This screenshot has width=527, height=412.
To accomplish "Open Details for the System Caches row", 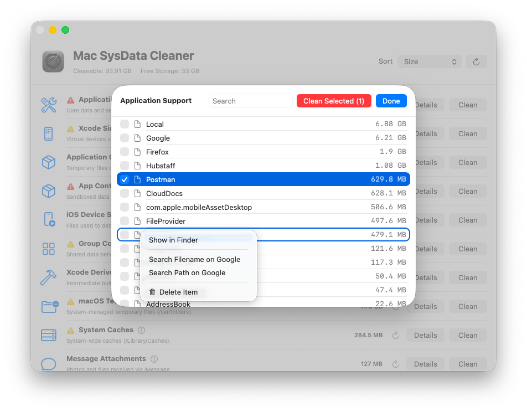I will 426,336.
